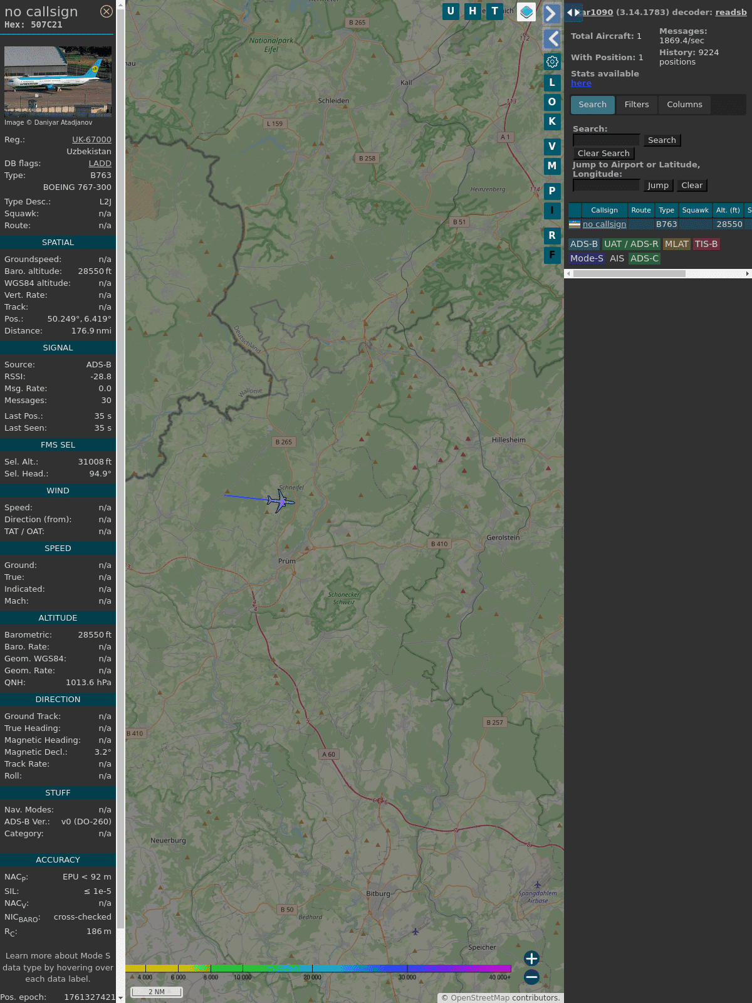Click the Clear Search button
This screenshot has height=1003, width=752.
pos(603,154)
